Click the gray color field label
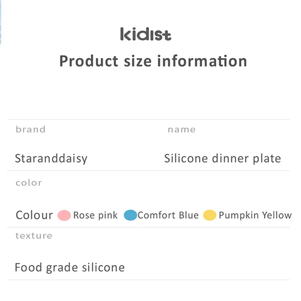 (x=29, y=183)
